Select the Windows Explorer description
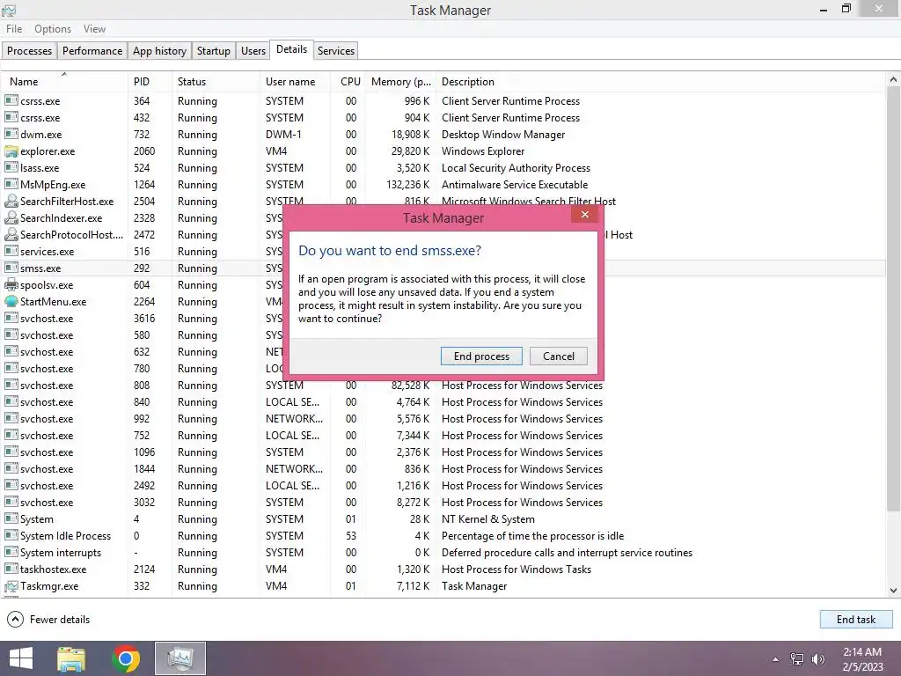The height and width of the screenshot is (676, 901). [x=483, y=151]
